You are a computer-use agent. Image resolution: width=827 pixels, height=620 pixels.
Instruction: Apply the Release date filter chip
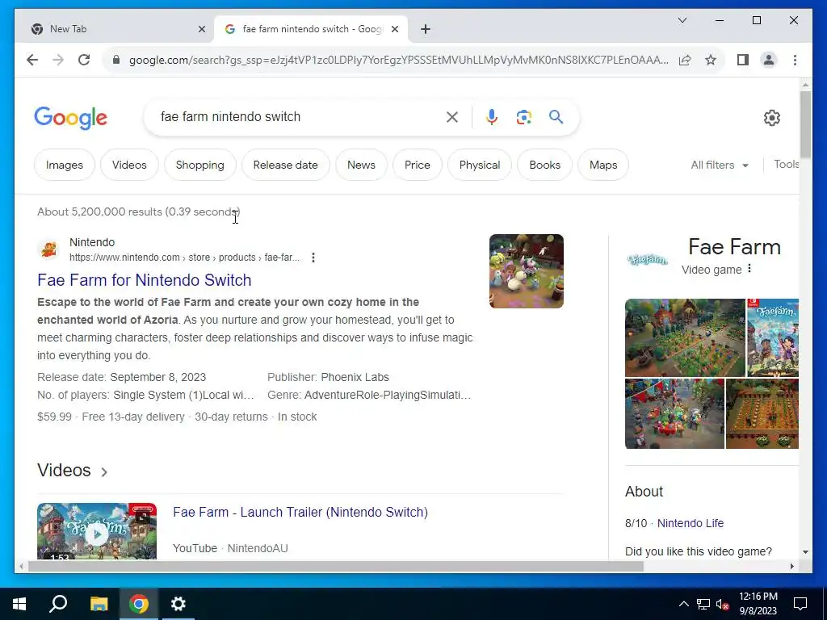285,165
